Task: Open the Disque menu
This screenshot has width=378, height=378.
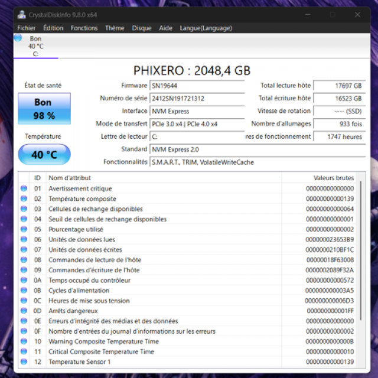Action: (x=142, y=28)
